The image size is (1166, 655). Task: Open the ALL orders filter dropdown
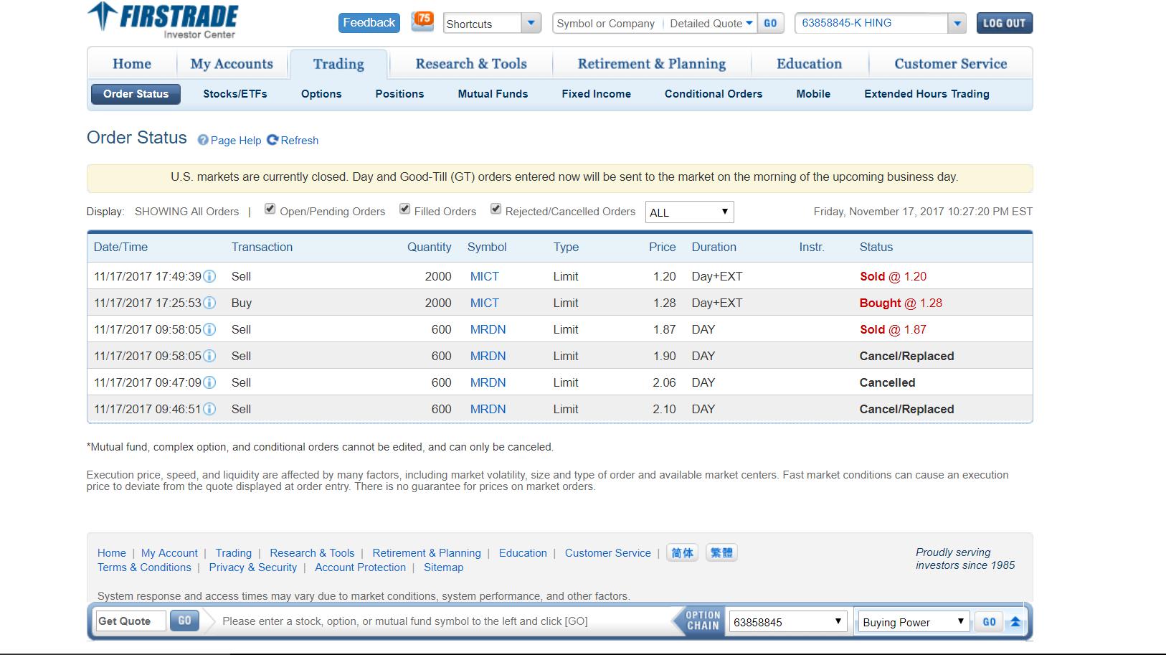tap(689, 212)
